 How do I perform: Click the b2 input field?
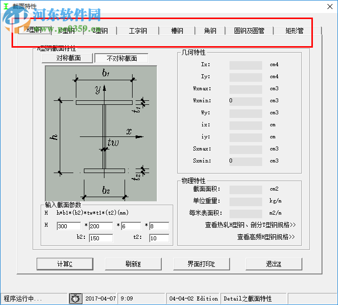(101, 238)
